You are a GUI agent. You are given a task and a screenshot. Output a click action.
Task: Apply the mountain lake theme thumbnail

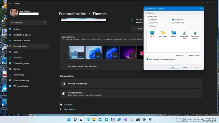[77, 52]
